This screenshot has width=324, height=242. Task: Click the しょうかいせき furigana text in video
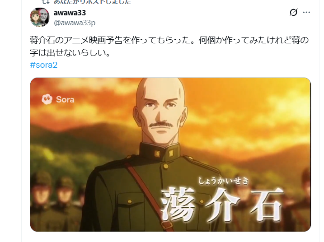[223, 181]
